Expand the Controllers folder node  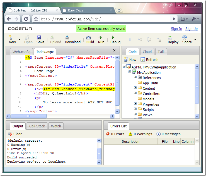point(135,93)
